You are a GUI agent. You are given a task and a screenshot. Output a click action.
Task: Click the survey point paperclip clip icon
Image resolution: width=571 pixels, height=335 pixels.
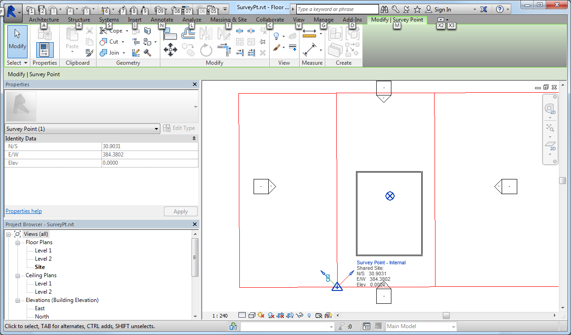[x=327, y=278]
